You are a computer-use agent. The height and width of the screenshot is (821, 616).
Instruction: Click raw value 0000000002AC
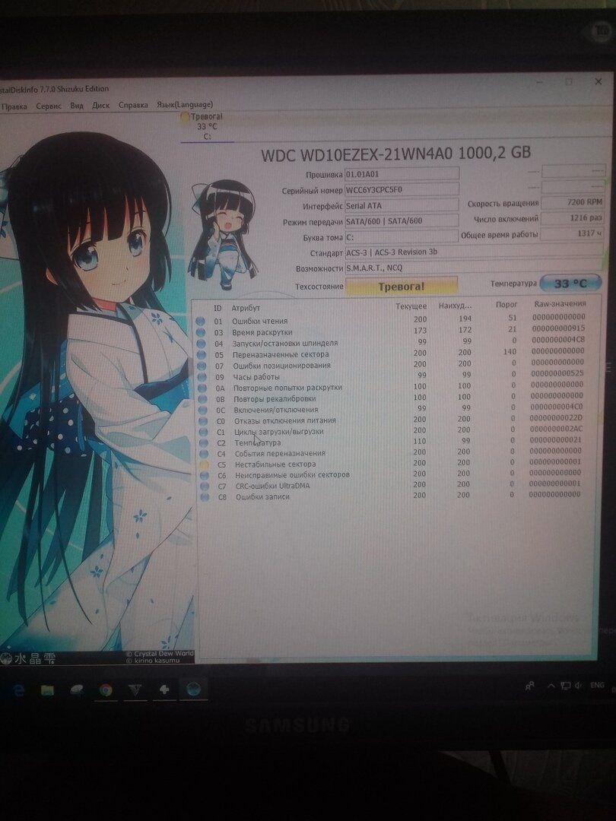pyautogui.click(x=556, y=429)
